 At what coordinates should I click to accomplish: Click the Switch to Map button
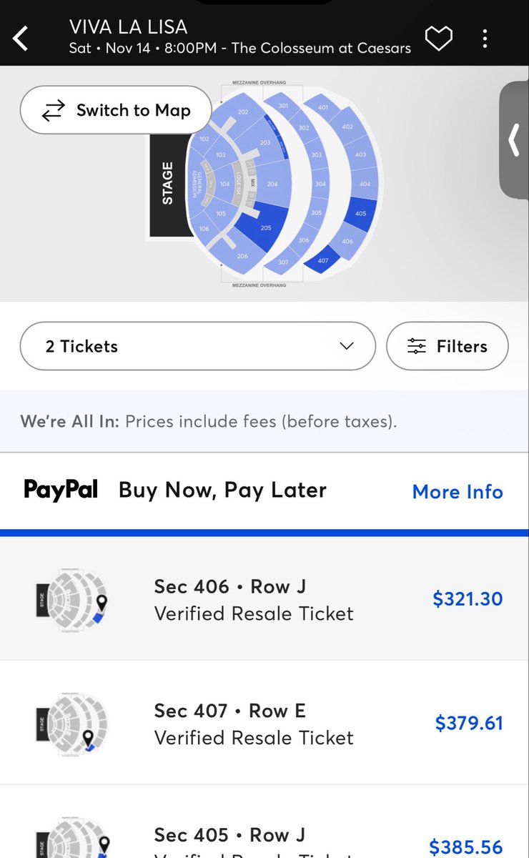[x=116, y=110]
